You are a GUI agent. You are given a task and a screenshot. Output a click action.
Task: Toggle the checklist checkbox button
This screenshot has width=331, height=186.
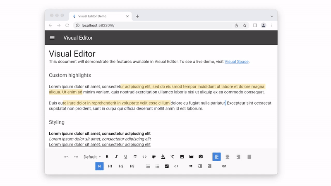tap(167, 166)
